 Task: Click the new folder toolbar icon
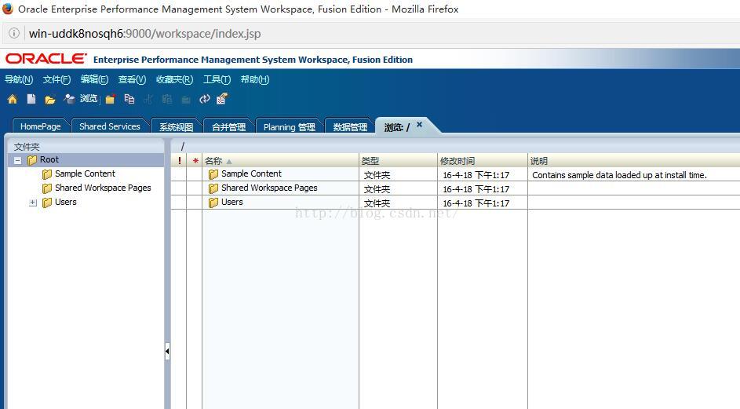click(111, 99)
